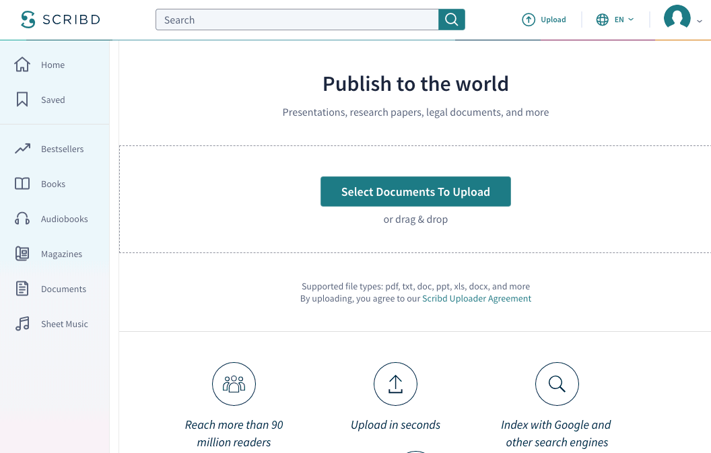
Task: Click Select Documents To Upload button
Action: (x=416, y=191)
